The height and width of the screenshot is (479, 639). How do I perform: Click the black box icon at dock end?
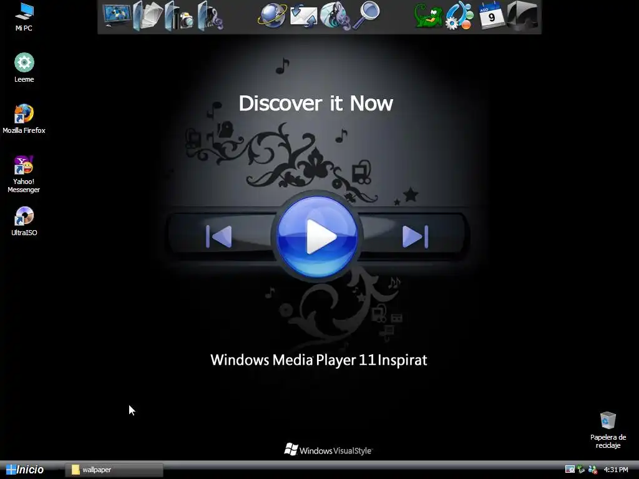(522, 16)
